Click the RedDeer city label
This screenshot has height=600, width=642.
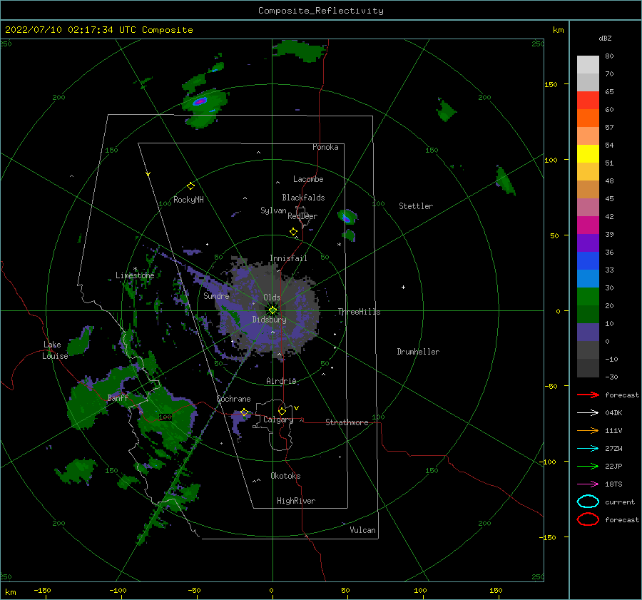click(302, 216)
